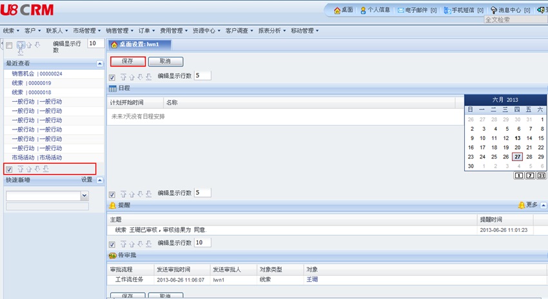Open the 快速新增 dropdown list
The image size is (548, 299).
tap(84, 196)
